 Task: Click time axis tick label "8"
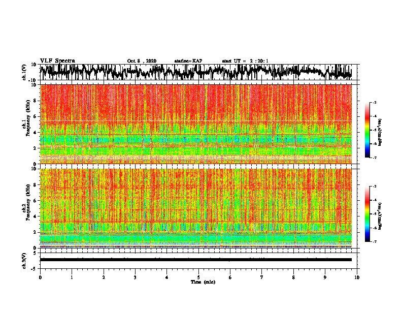tap(293, 277)
